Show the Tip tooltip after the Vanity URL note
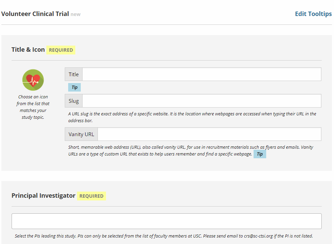 260,154
